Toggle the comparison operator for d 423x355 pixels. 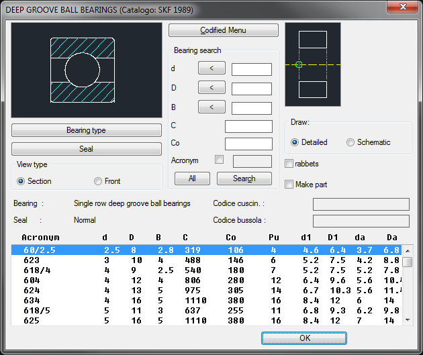pyautogui.click(x=211, y=68)
